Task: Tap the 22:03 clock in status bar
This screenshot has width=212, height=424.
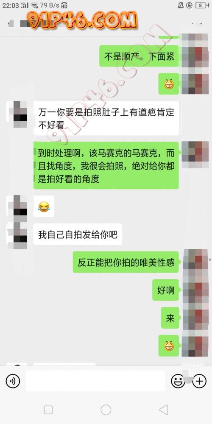Action: pyautogui.click(x=10, y=5)
